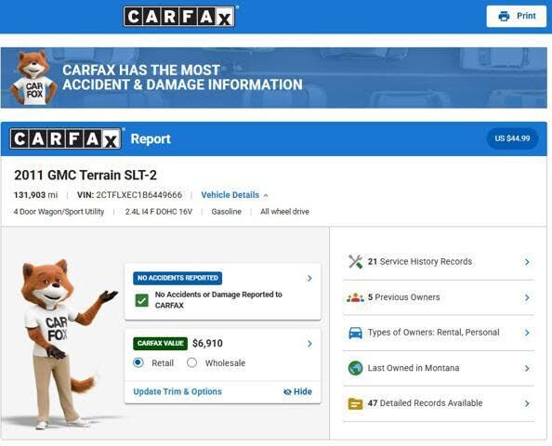Collapse the Vehicle Details section
Image resolution: width=552 pixels, height=446 pixels.
click(234, 195)
